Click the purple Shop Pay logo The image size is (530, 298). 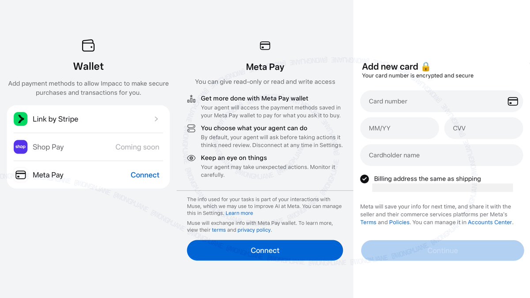click(x=20, y=147)
